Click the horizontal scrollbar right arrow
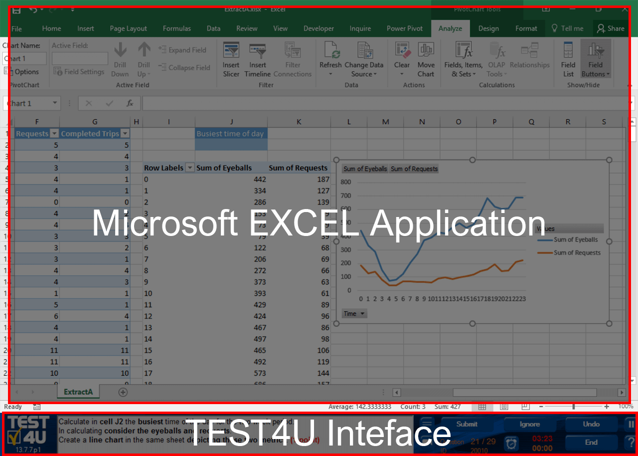This screenshot has width=638, height=456. [621, 393]
